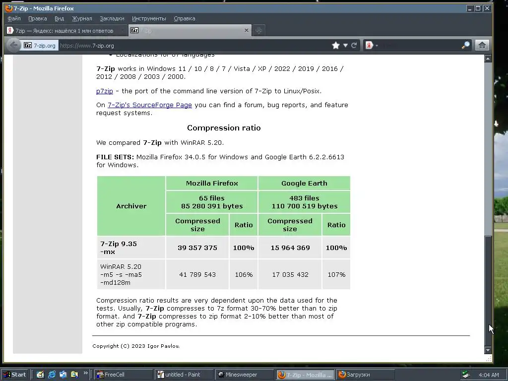This screenshot has width=508, height=381.
Task: Click the scrollbar down arrow
Action: pyautogui.click(x=488, y=350)
